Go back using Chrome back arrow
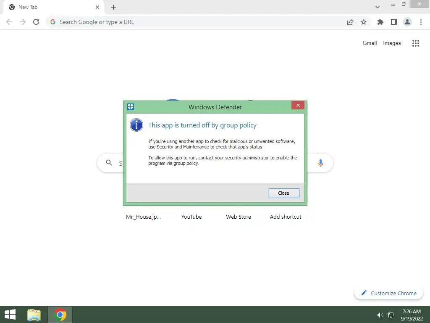The image size is (430, 323). pos(9,22)
